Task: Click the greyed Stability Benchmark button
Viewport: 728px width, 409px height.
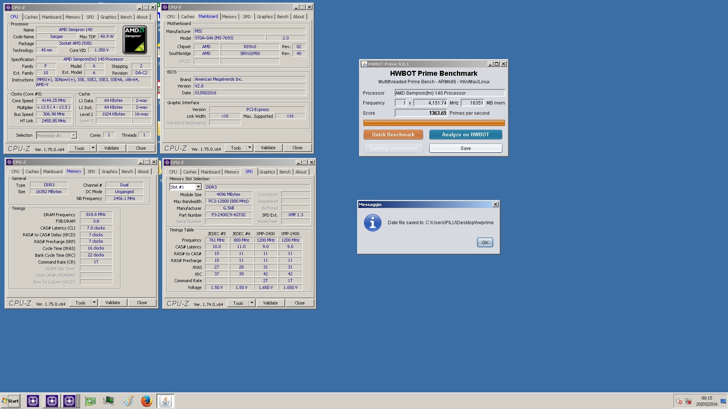Action: [393, 148]
